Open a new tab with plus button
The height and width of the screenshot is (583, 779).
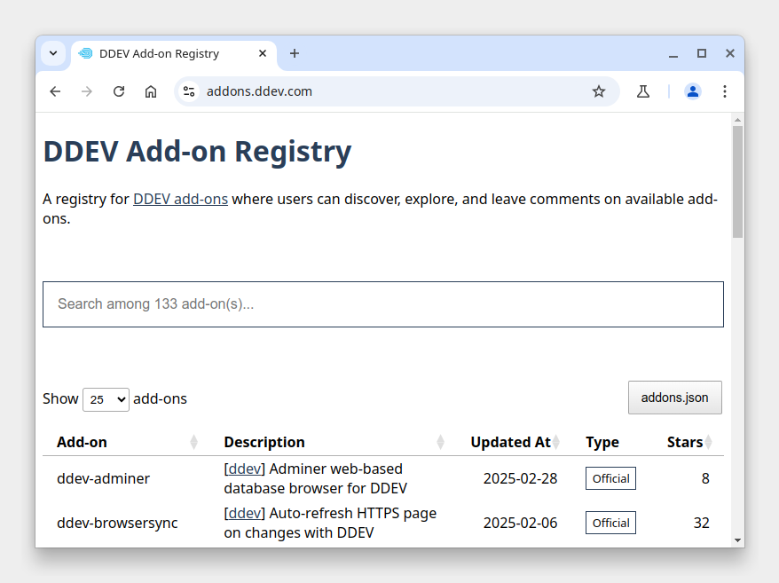295,53
